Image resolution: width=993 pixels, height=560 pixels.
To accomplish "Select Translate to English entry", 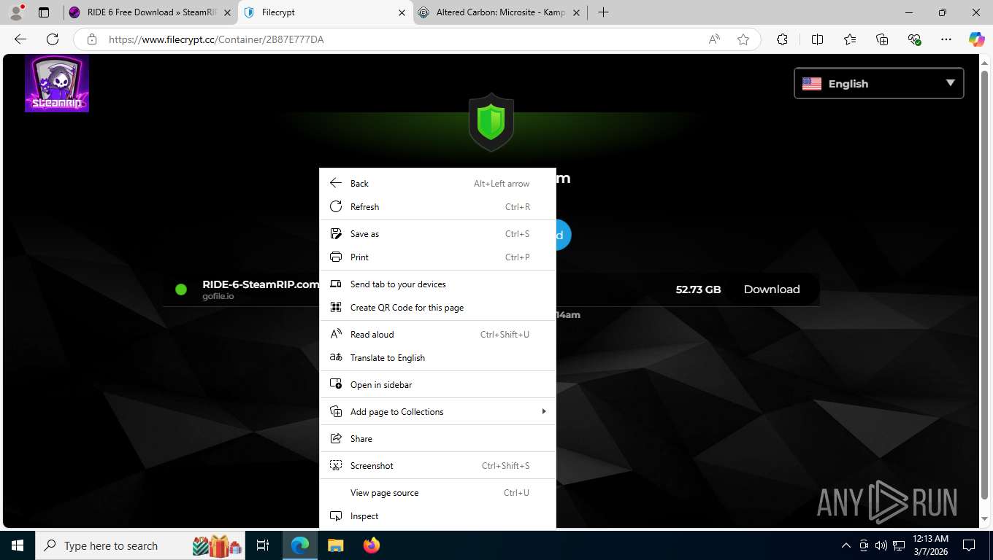I will (438, 358).
